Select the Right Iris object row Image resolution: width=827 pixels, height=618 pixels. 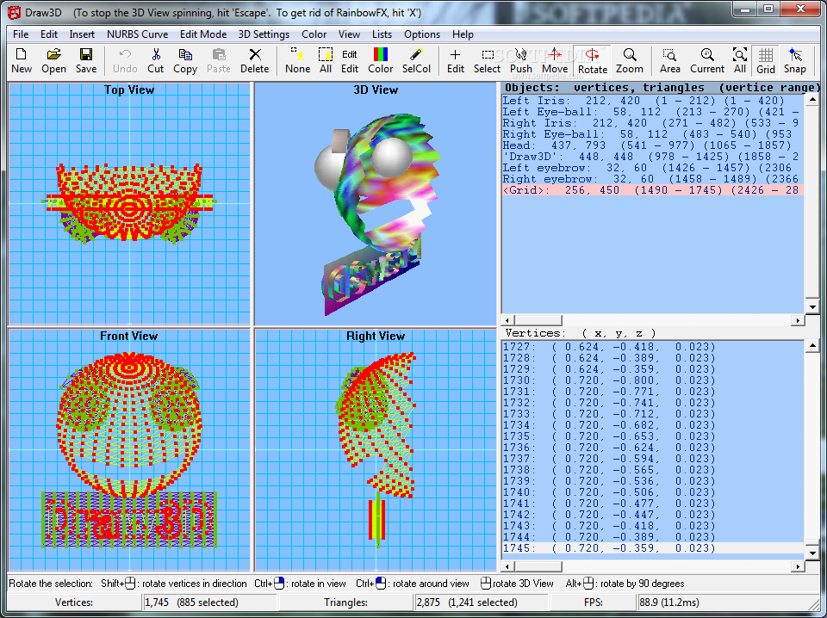[x=653, y=123]
